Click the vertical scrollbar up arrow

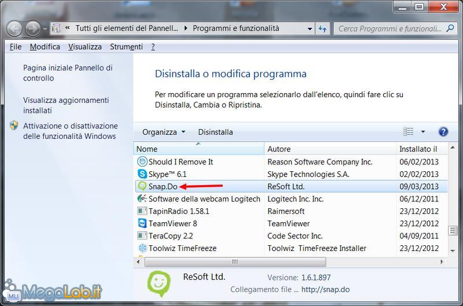click(453, 147)
